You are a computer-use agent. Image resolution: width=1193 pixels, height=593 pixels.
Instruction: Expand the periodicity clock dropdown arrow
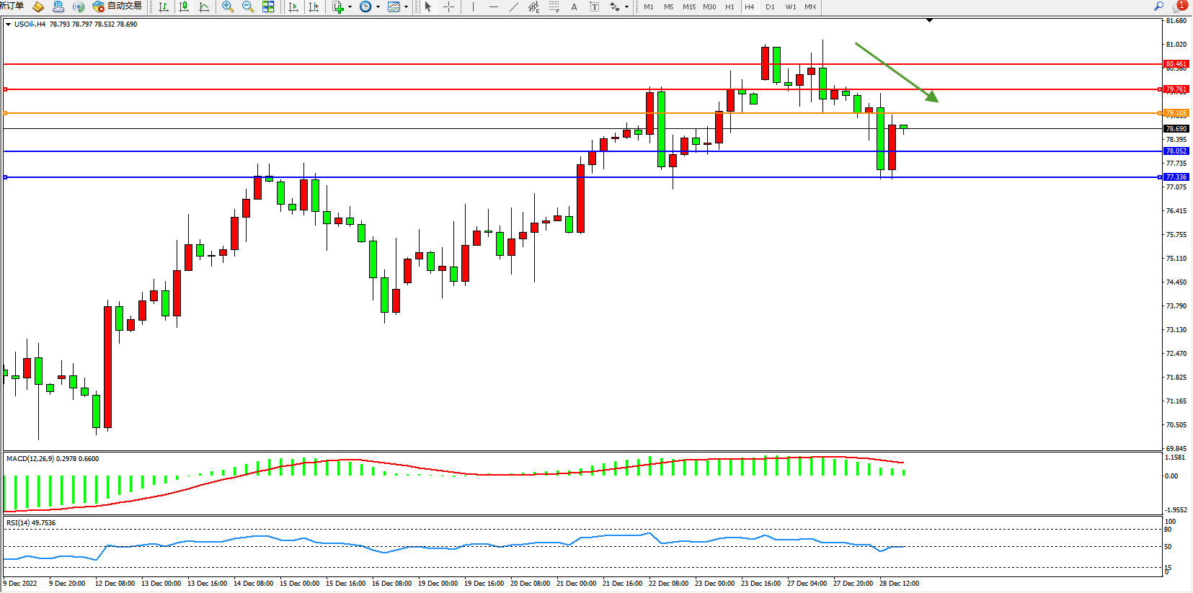coord(378,7)
